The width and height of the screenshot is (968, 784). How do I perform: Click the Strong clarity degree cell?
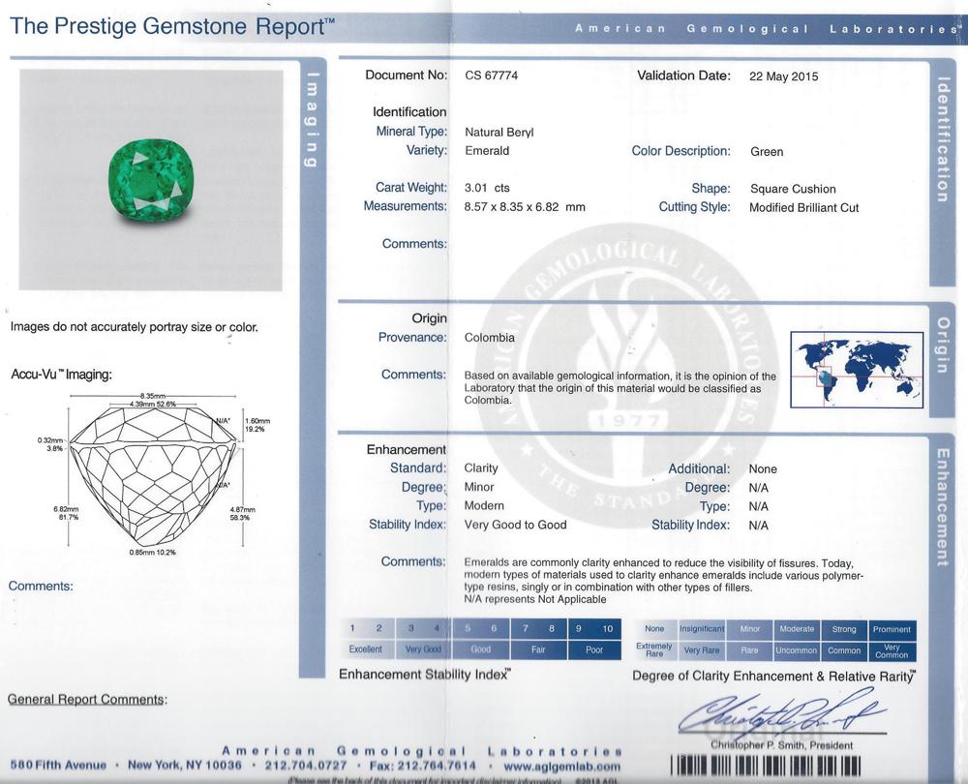coord(844,629)
